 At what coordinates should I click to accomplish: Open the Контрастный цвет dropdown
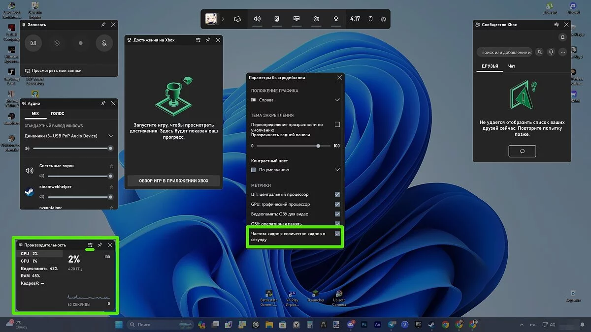click(295, 170)
